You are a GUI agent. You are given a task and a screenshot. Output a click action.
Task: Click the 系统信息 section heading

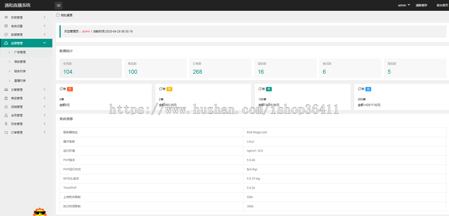pos(66,119)
